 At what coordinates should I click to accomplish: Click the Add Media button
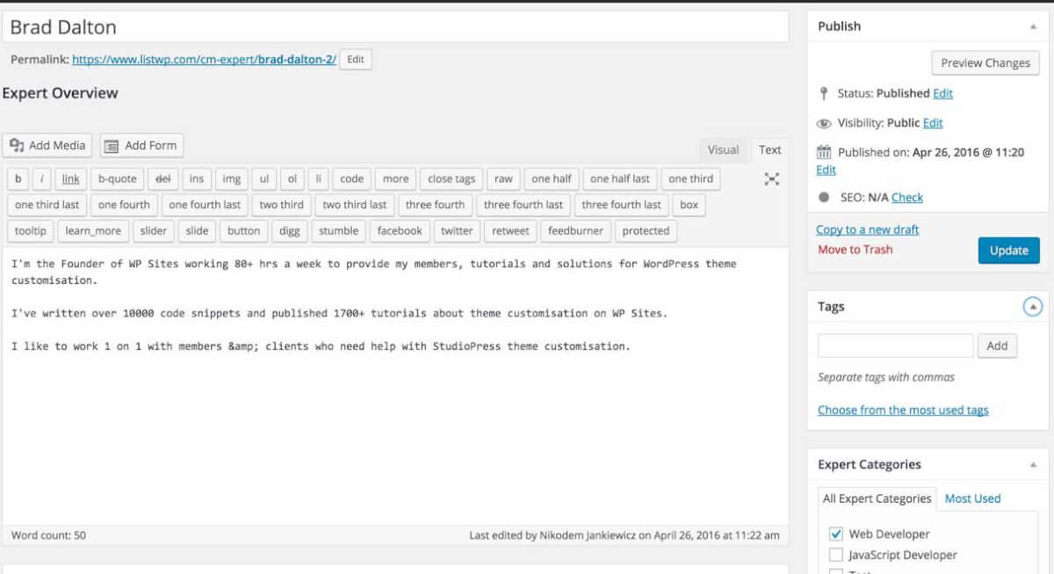[x=48, y=146]
